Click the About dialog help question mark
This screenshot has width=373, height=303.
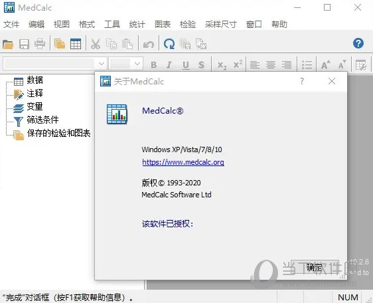click(x=302, y=82)
